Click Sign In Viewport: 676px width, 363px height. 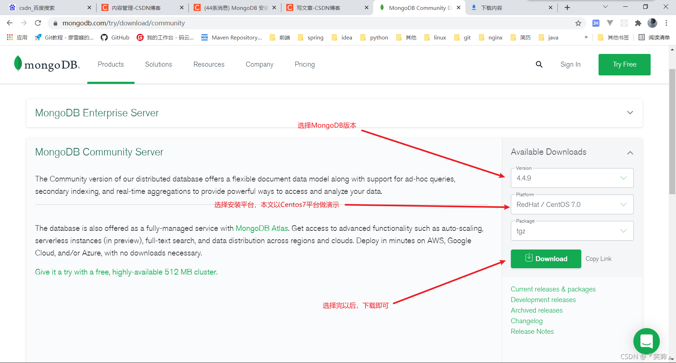coord(570,64)
